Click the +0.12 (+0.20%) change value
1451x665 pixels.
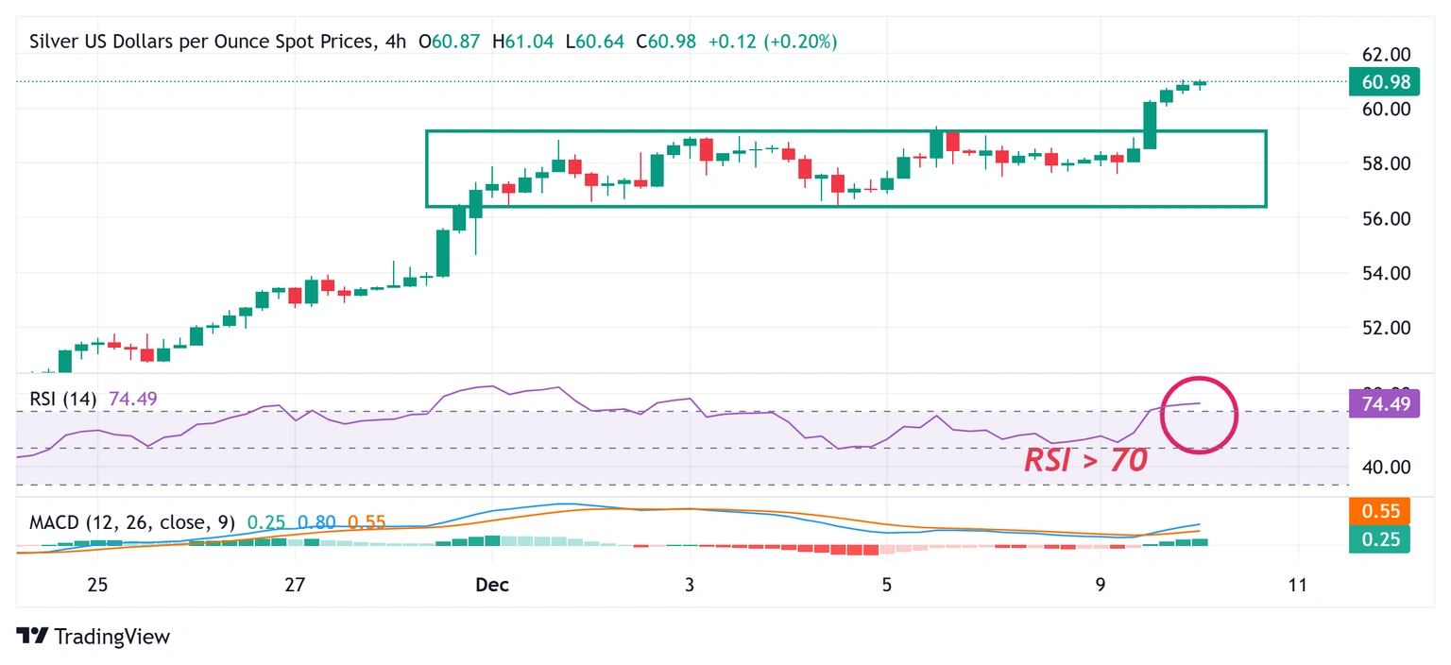pos(773,42)
